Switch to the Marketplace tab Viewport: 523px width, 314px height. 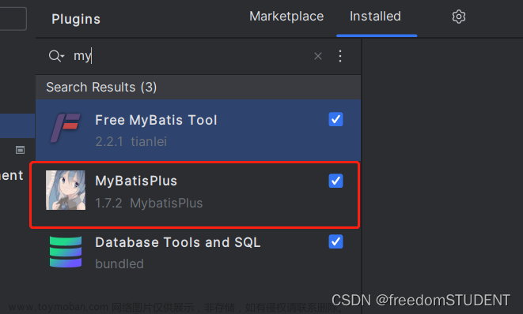(x=286, y=17)
